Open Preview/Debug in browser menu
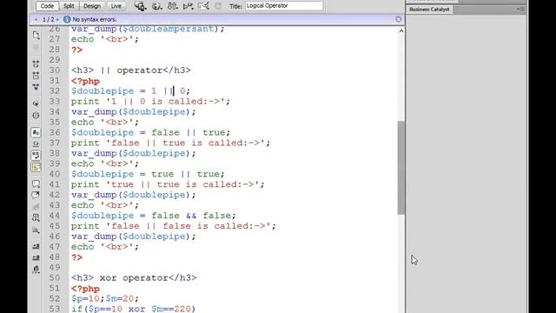 tap(156, 6)
